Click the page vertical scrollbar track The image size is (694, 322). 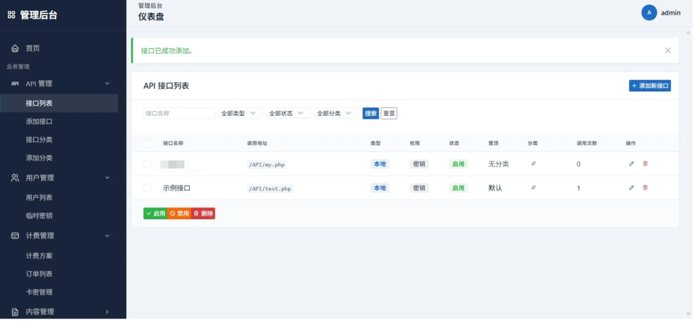coord(689,173)
